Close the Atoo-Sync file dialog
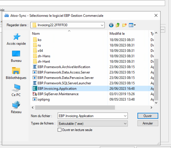Viewport: 171px width, 148px height. [156, 16]
